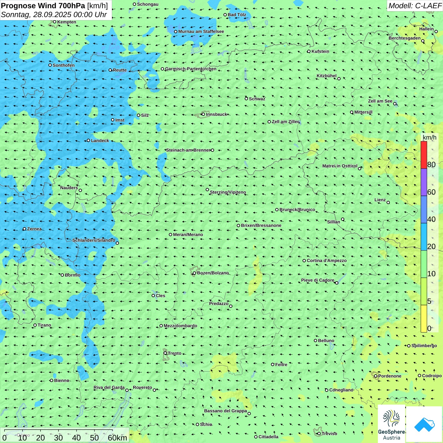The height and width of the screenshot is (443, 443).
Task: Click the blue weather app logo
Action: coord(424,424)
